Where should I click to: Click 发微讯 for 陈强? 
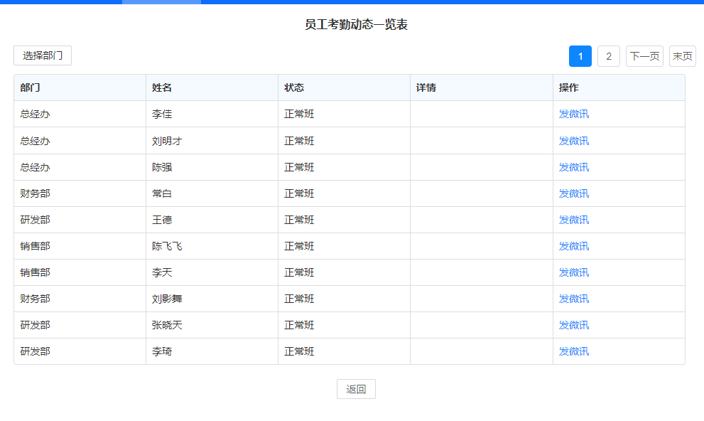pyautogui.click(x=573, y=167)
